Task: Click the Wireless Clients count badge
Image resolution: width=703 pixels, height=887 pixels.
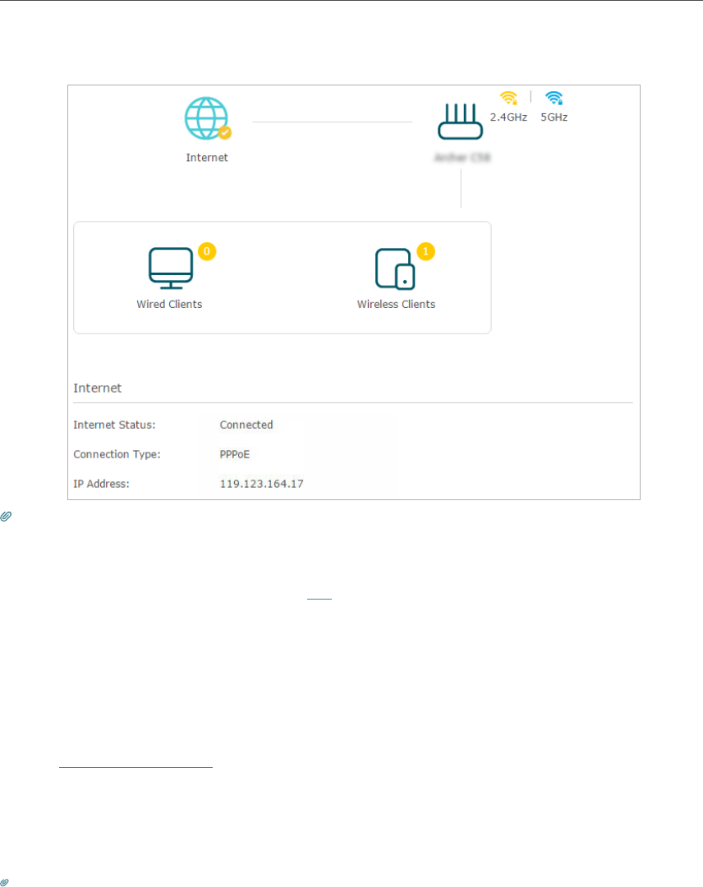Action: 425,251
